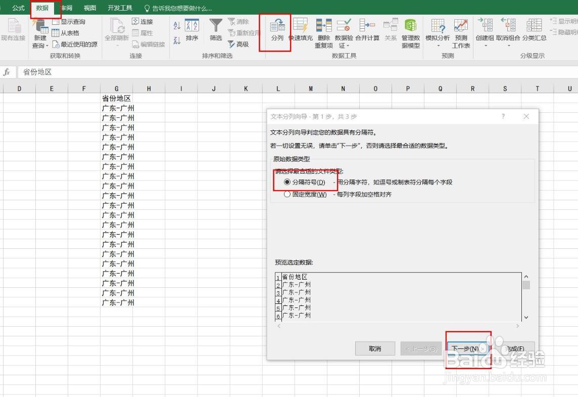Sort ascending with the A-Z icon
This screenshot has width=578, height=397.
click(177, 25)
